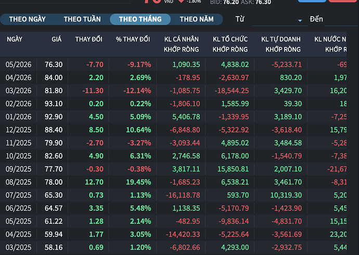The height and width of the screenshot is (255, 359).
Task: Select the 07/2025 date cell
Action: (x=18, y=195)
